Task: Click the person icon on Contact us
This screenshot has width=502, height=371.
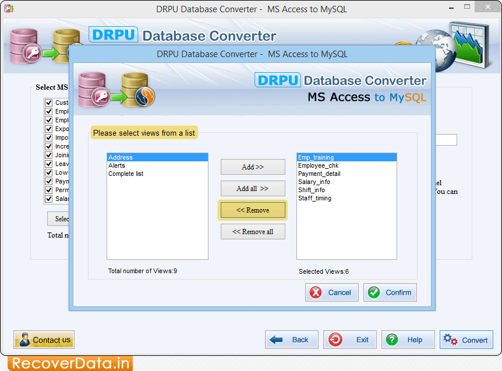Action: pos(24,340)
